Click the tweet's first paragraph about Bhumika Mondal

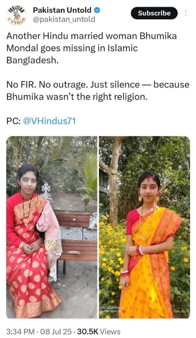tap(91, 48)
